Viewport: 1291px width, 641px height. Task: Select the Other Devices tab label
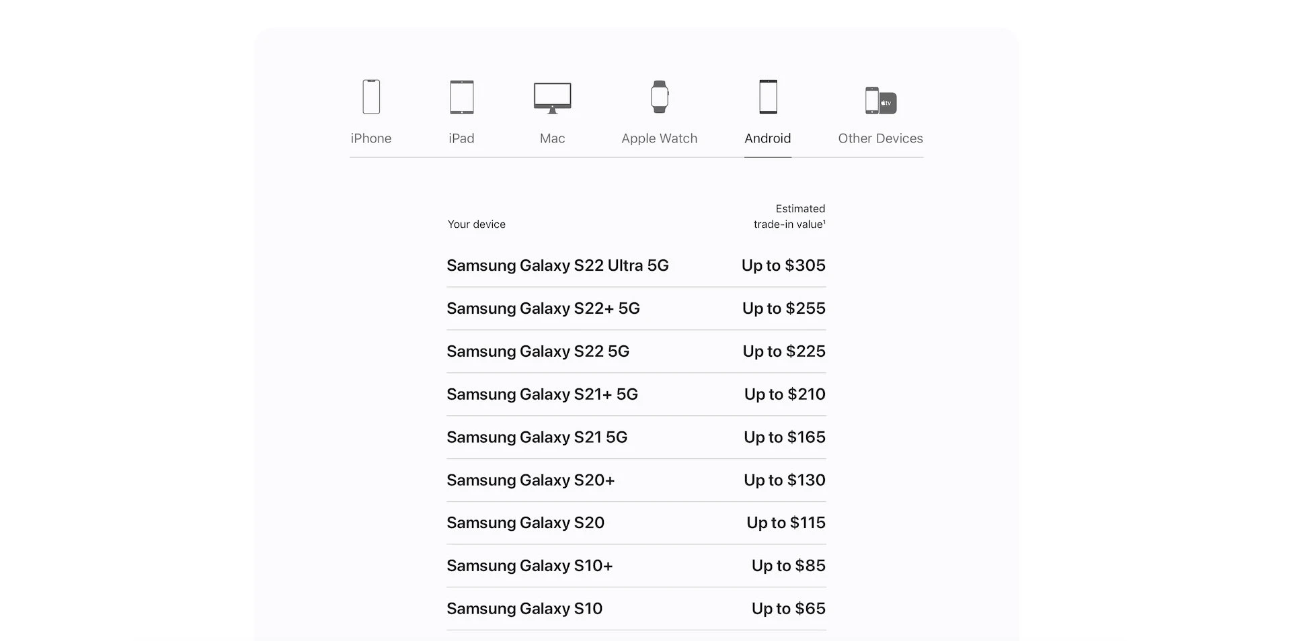click(880, 138)
